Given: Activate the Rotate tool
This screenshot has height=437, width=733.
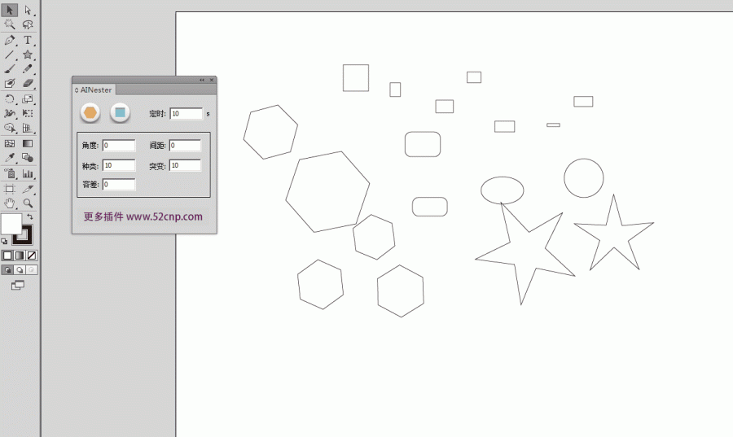Looking at the screenshot, I should tap(9, 99).
